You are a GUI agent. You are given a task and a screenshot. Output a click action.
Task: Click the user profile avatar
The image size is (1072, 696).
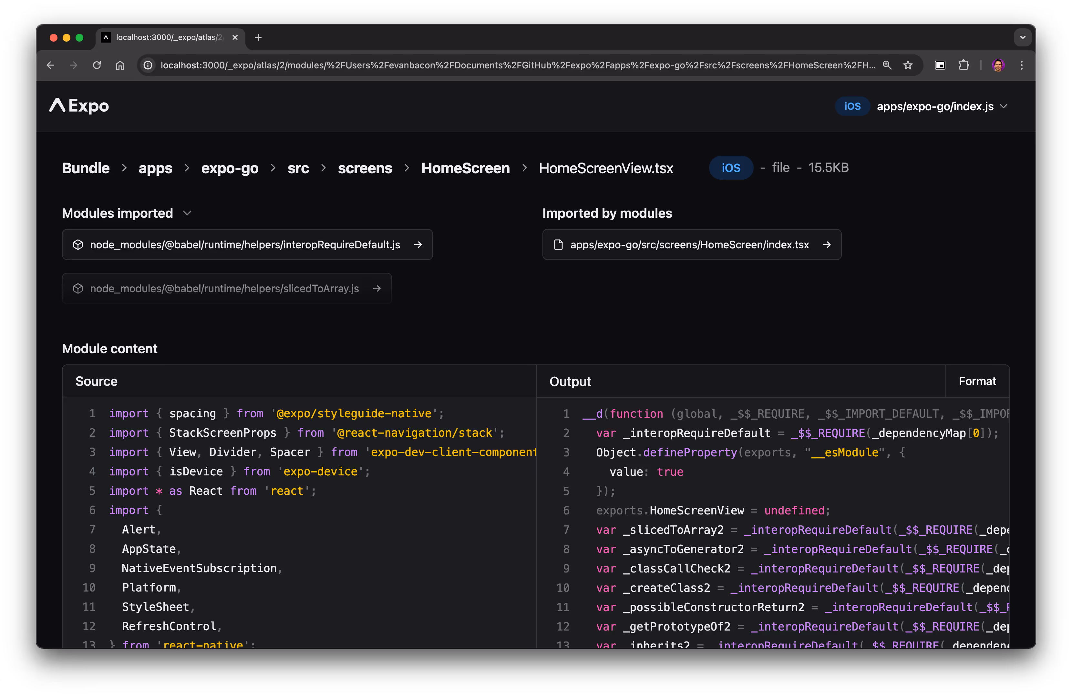[x=998, y=65]
